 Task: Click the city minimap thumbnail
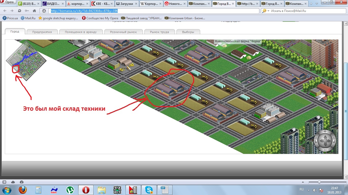pos(26,61)
